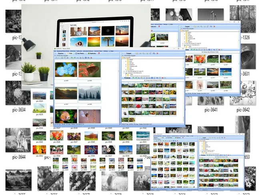Select background thumbnail pic-3634
This screenshot has height=195, width=260.
[x=18, y=93]
